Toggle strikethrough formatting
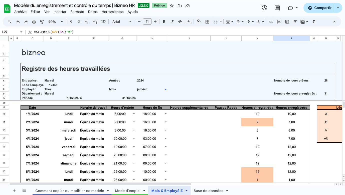Image resolution: width=345 pixels, height=195 pixels. [180, 22]
